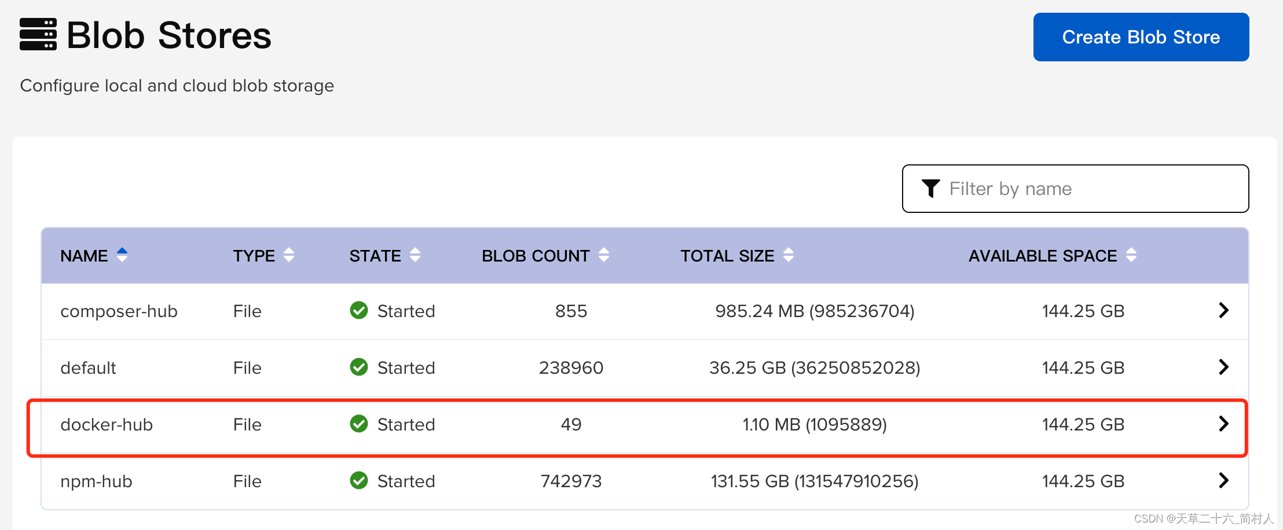Click the npm-hub Started check icon

click(x=359, y=481)
